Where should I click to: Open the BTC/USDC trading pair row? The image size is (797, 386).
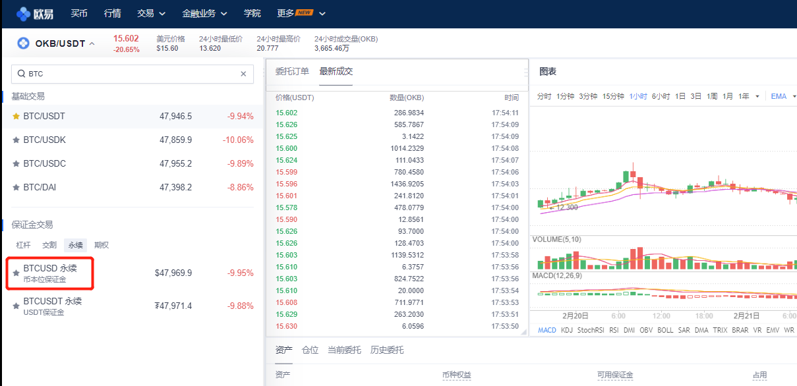point(133,163)
